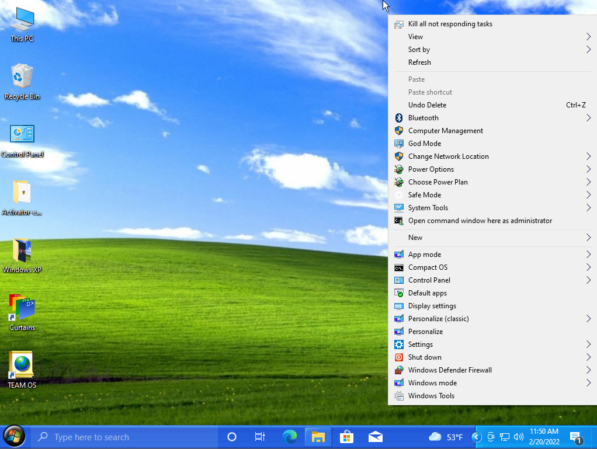Image resolution: width=597 pixels, height=449 pixels.
Task: Choose Undo Delete in context menu
Action: [492, 105]
